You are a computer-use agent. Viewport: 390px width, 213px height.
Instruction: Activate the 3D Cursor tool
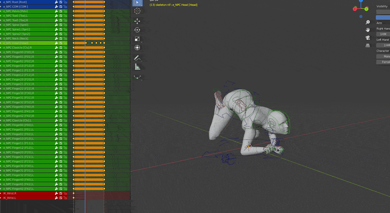point(137,11)
